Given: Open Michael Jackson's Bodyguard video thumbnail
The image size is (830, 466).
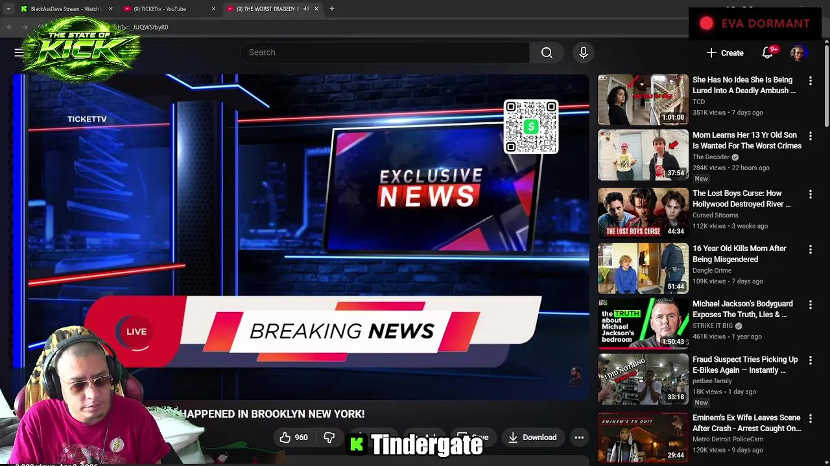Looking at the screenshot, I should tap(643, 323).
